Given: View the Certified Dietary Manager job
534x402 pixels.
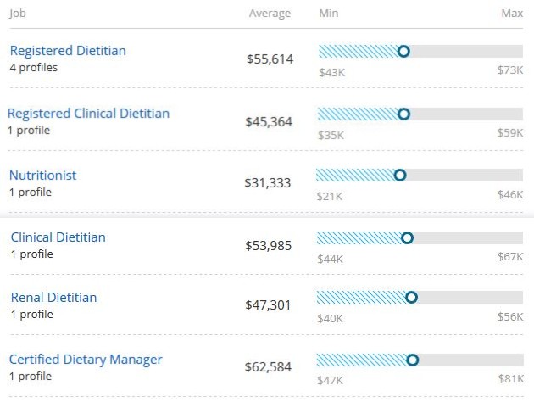Looking at the screenshot, I should [86, 360].
